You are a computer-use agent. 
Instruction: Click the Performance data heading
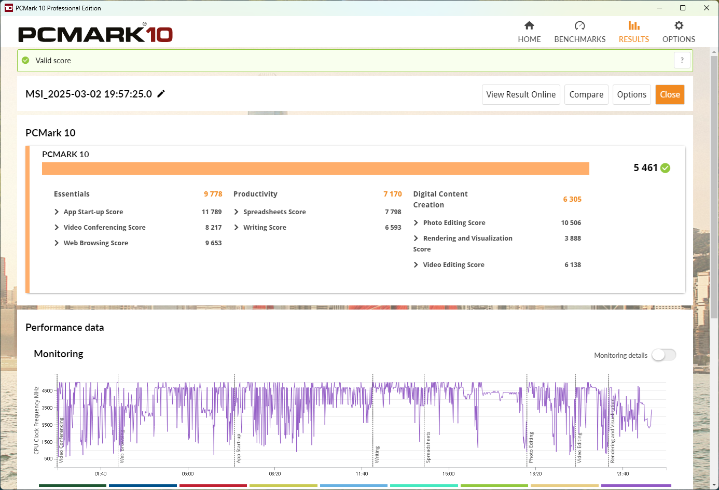click(65, 327)
